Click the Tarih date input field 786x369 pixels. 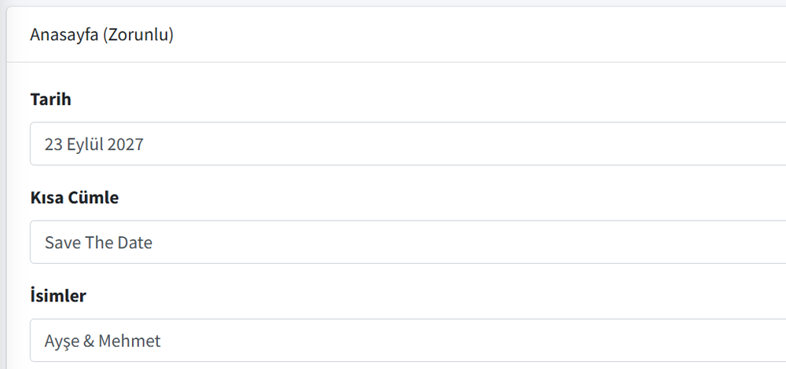tap(409, 144)
